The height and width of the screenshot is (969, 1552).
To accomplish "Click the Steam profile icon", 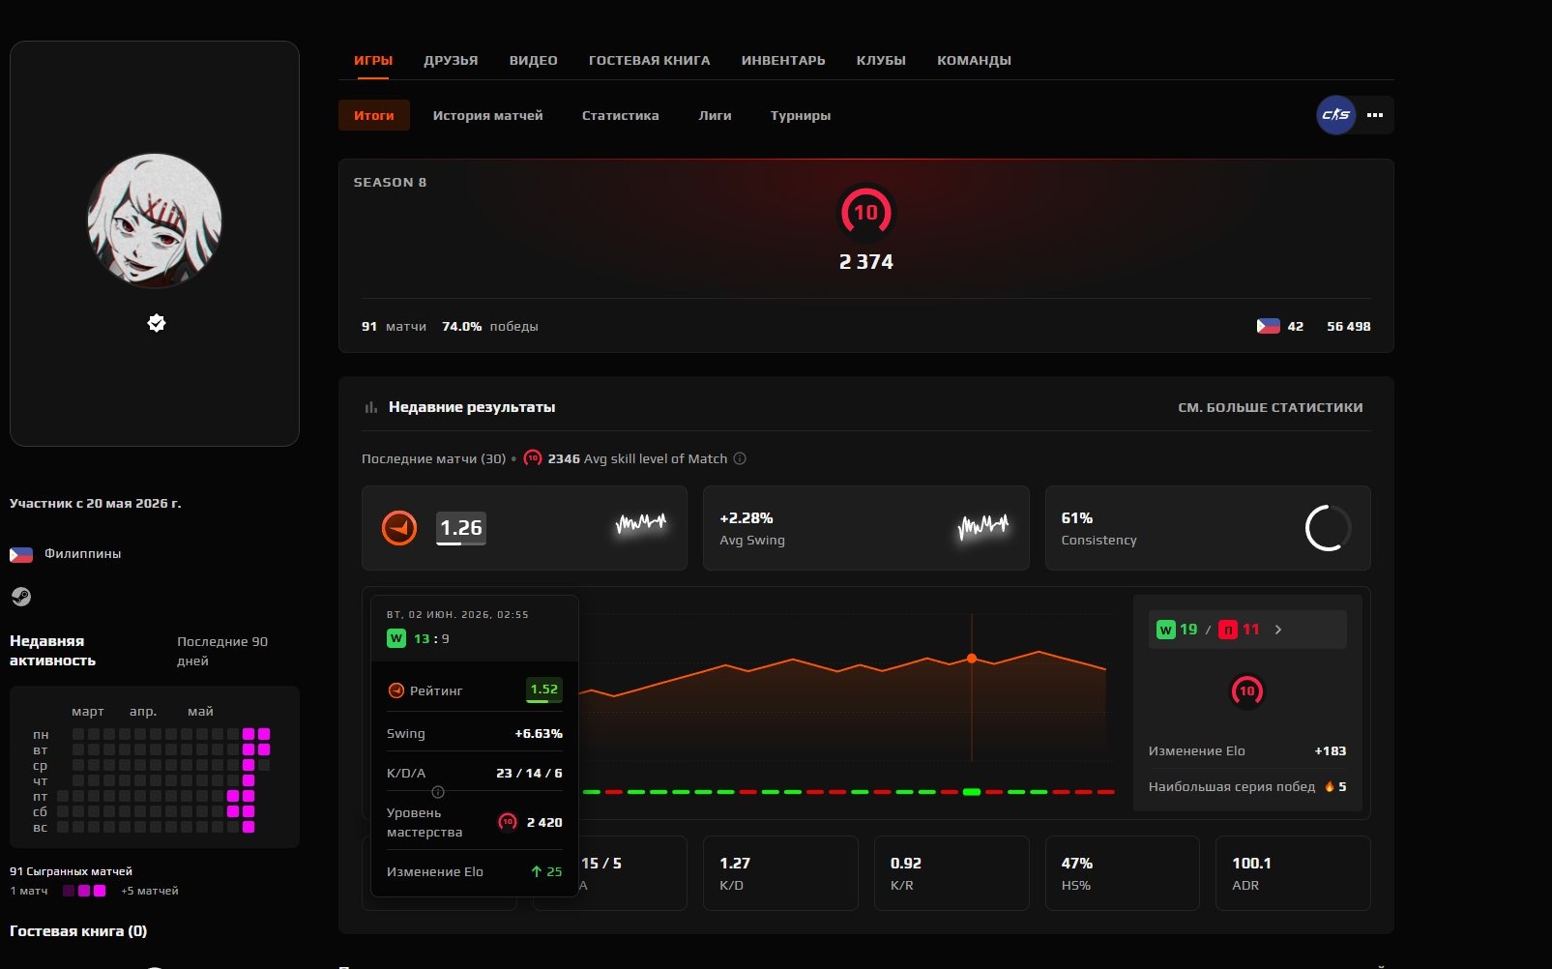I will [x=21, y=597].
